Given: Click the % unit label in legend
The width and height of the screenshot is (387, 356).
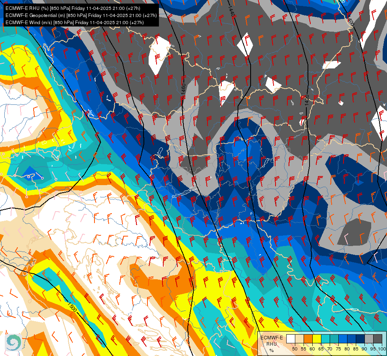Looking at the screenshot, I should point(272,350).
